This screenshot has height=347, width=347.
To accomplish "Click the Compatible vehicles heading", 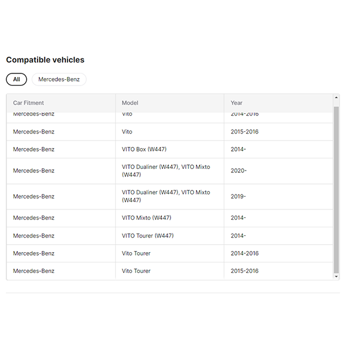I will click(45, 60).
